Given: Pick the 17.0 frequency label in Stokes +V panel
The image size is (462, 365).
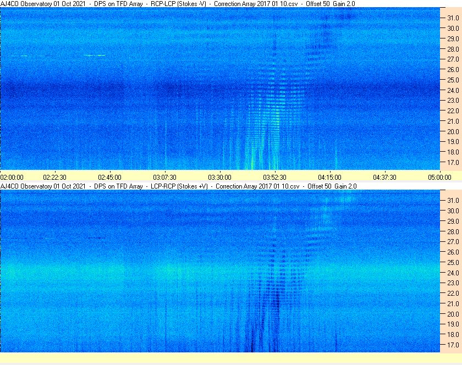Looking at the screenshot, I should point(453,345).
